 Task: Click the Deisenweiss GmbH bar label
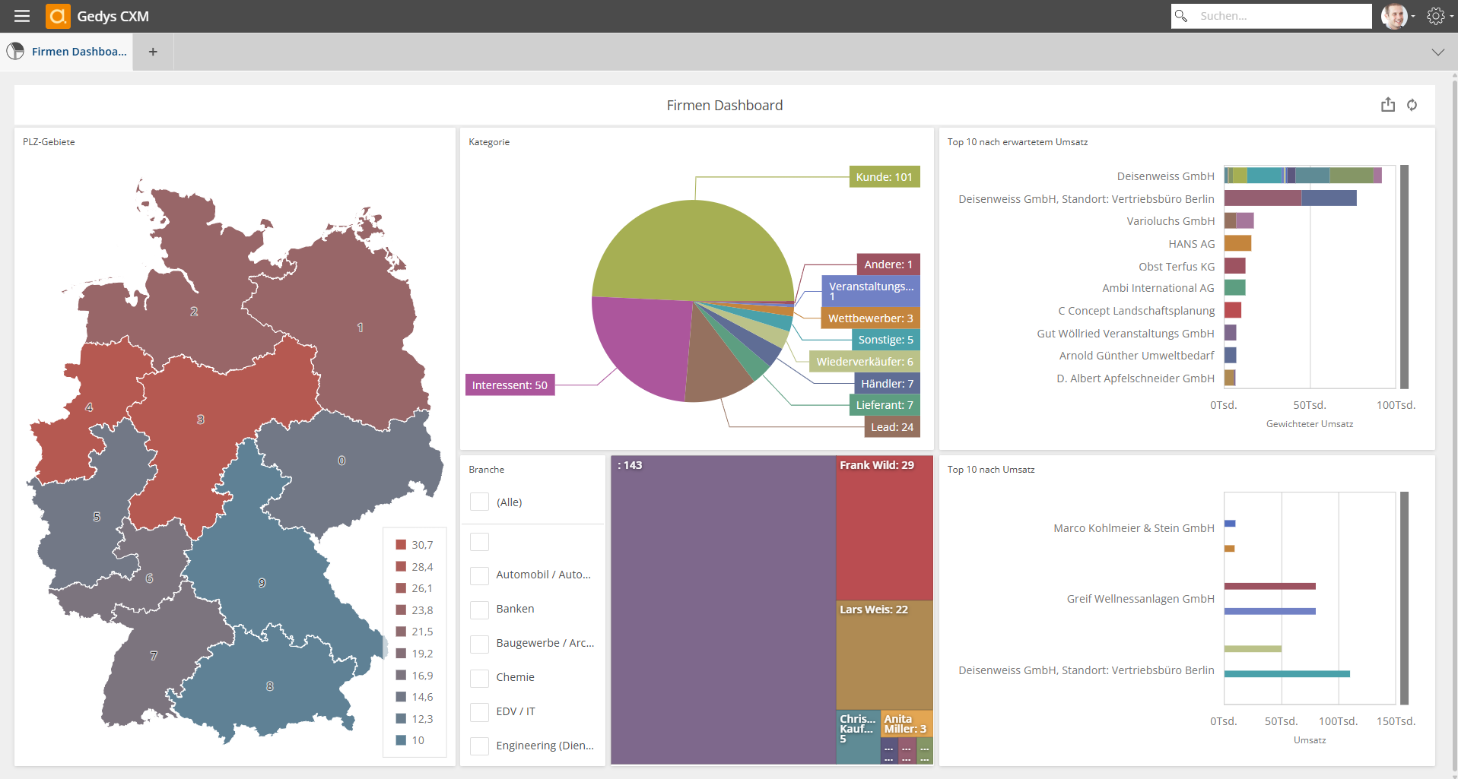click(x=1165, y=176)
